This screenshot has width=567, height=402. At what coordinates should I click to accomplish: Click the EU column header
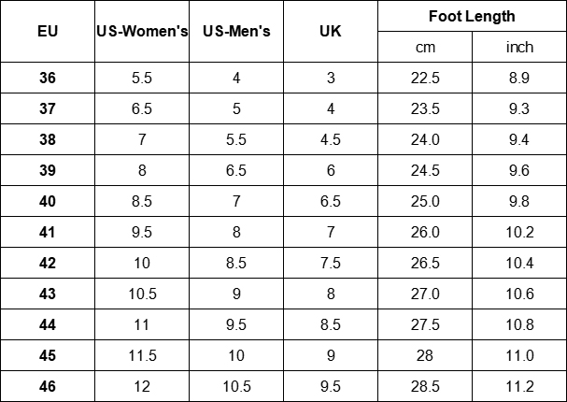point(48,31)
